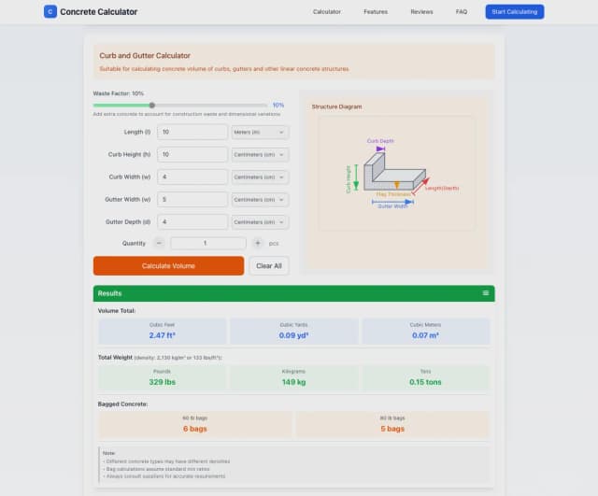The height and width of the screenshot is (496, 598).
Task: Click the Calculate Volume button
Action: coord(168,266)
